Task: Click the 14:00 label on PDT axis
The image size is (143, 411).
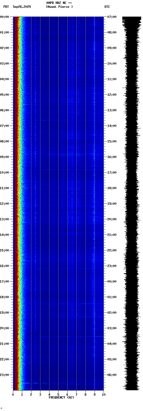Action: tap(5, 235)
